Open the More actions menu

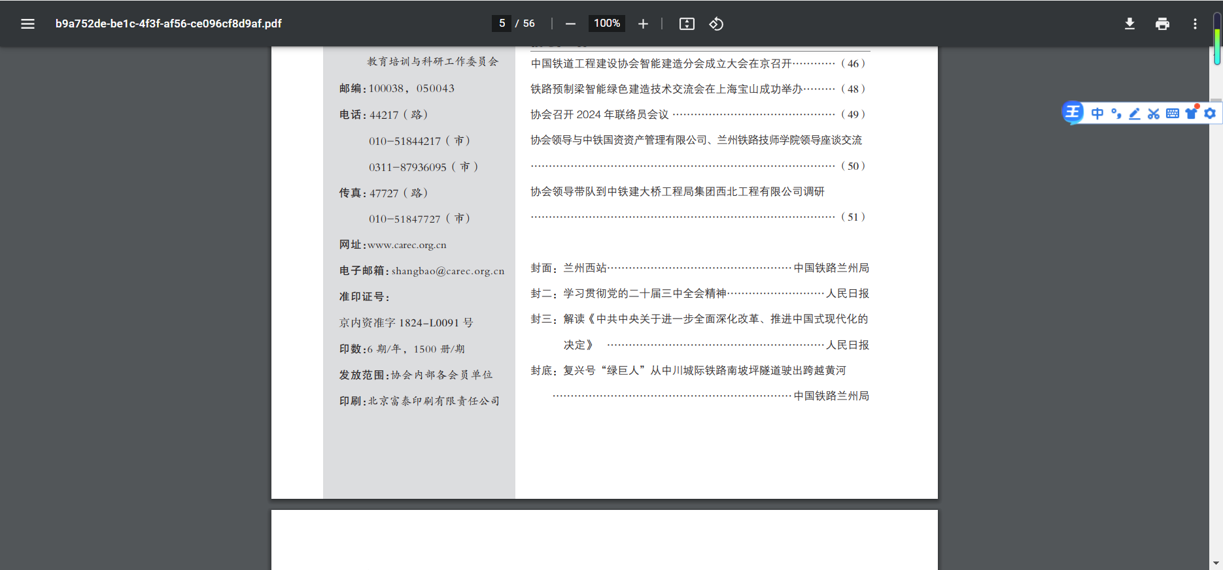click(1195, 24)
